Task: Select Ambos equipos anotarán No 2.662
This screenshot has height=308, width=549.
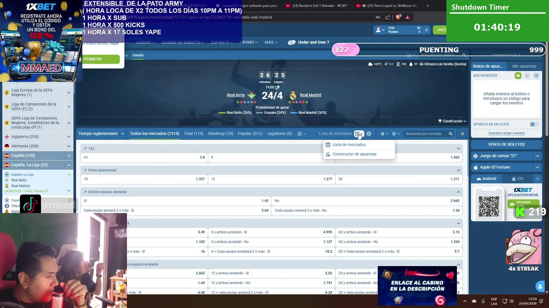Action: [x=367, y=201]
